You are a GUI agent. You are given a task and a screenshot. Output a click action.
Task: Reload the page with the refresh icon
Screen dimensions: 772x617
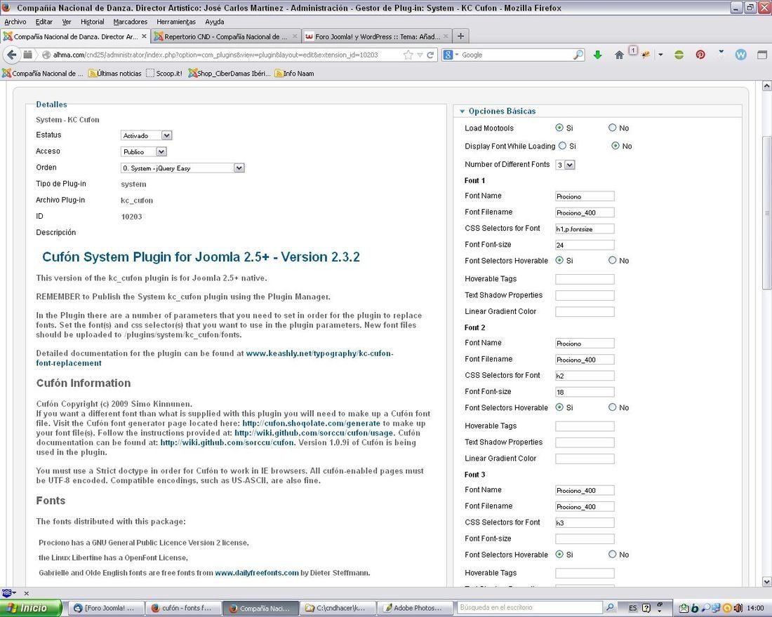tap(430, 55)
